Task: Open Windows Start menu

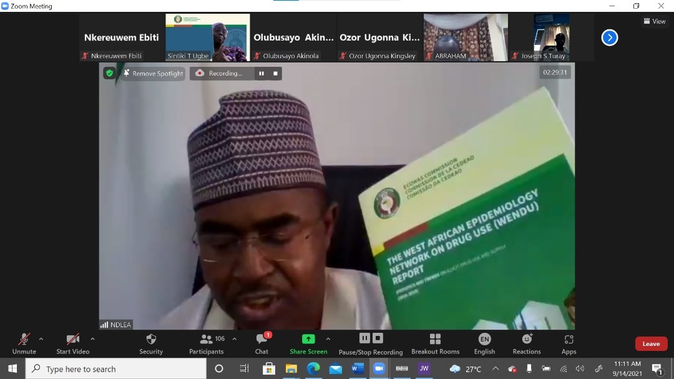Action: point(12,368)
